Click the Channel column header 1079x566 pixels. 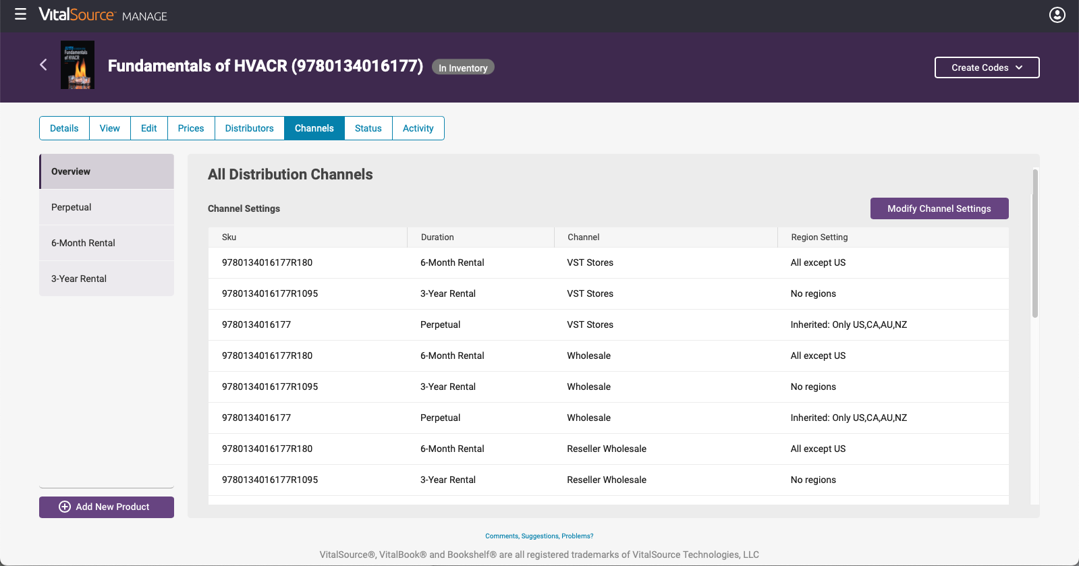tap(666, 237)
